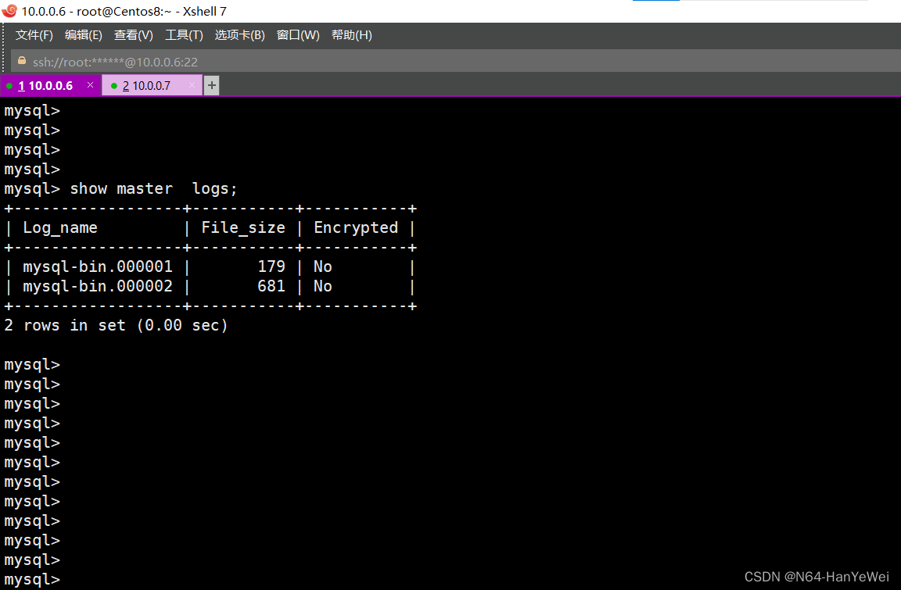Open the 编辑(E) menu
Screen dimensions: 901x590
coord(83,34)
